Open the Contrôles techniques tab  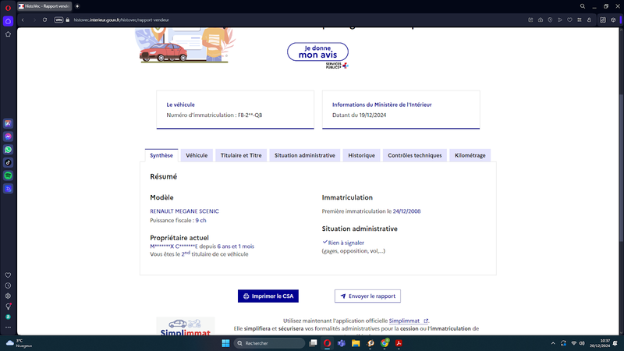[x=415, y=155]
